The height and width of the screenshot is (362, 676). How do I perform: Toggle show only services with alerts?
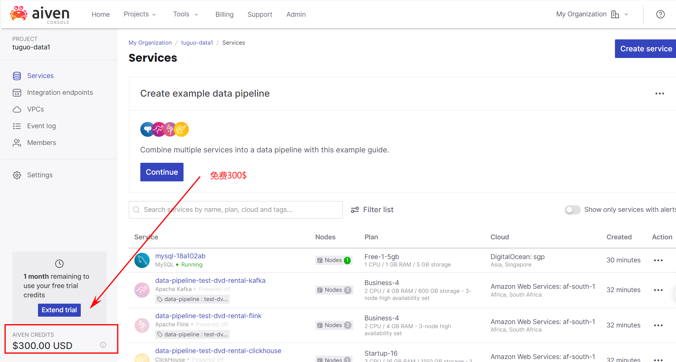[x=573, y=210]
